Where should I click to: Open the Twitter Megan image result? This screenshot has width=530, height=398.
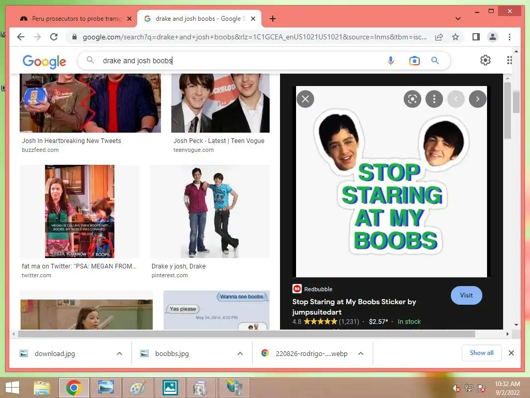pyautogui.click(x=79, y=211)
